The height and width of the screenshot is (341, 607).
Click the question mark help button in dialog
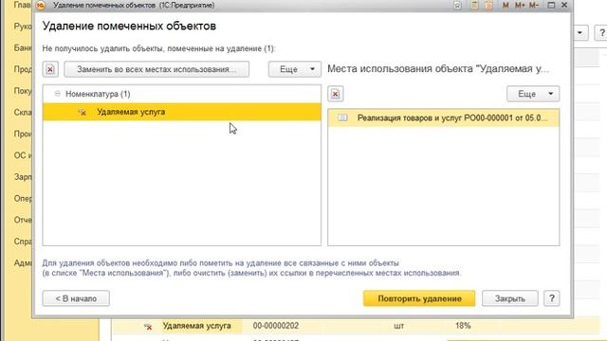(x=552, y=298)
